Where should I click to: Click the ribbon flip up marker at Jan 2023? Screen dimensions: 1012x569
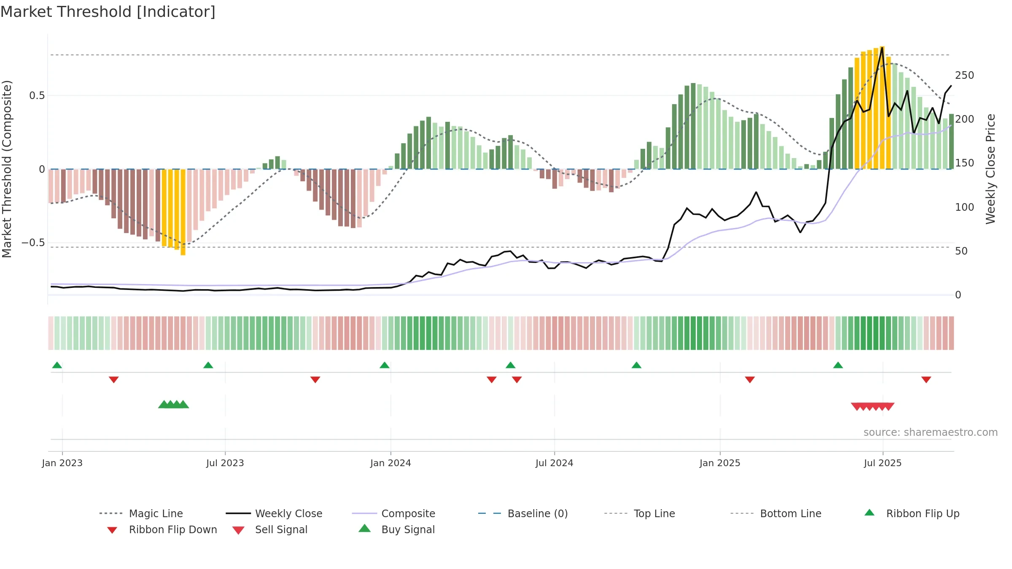(x=57, y=365)
